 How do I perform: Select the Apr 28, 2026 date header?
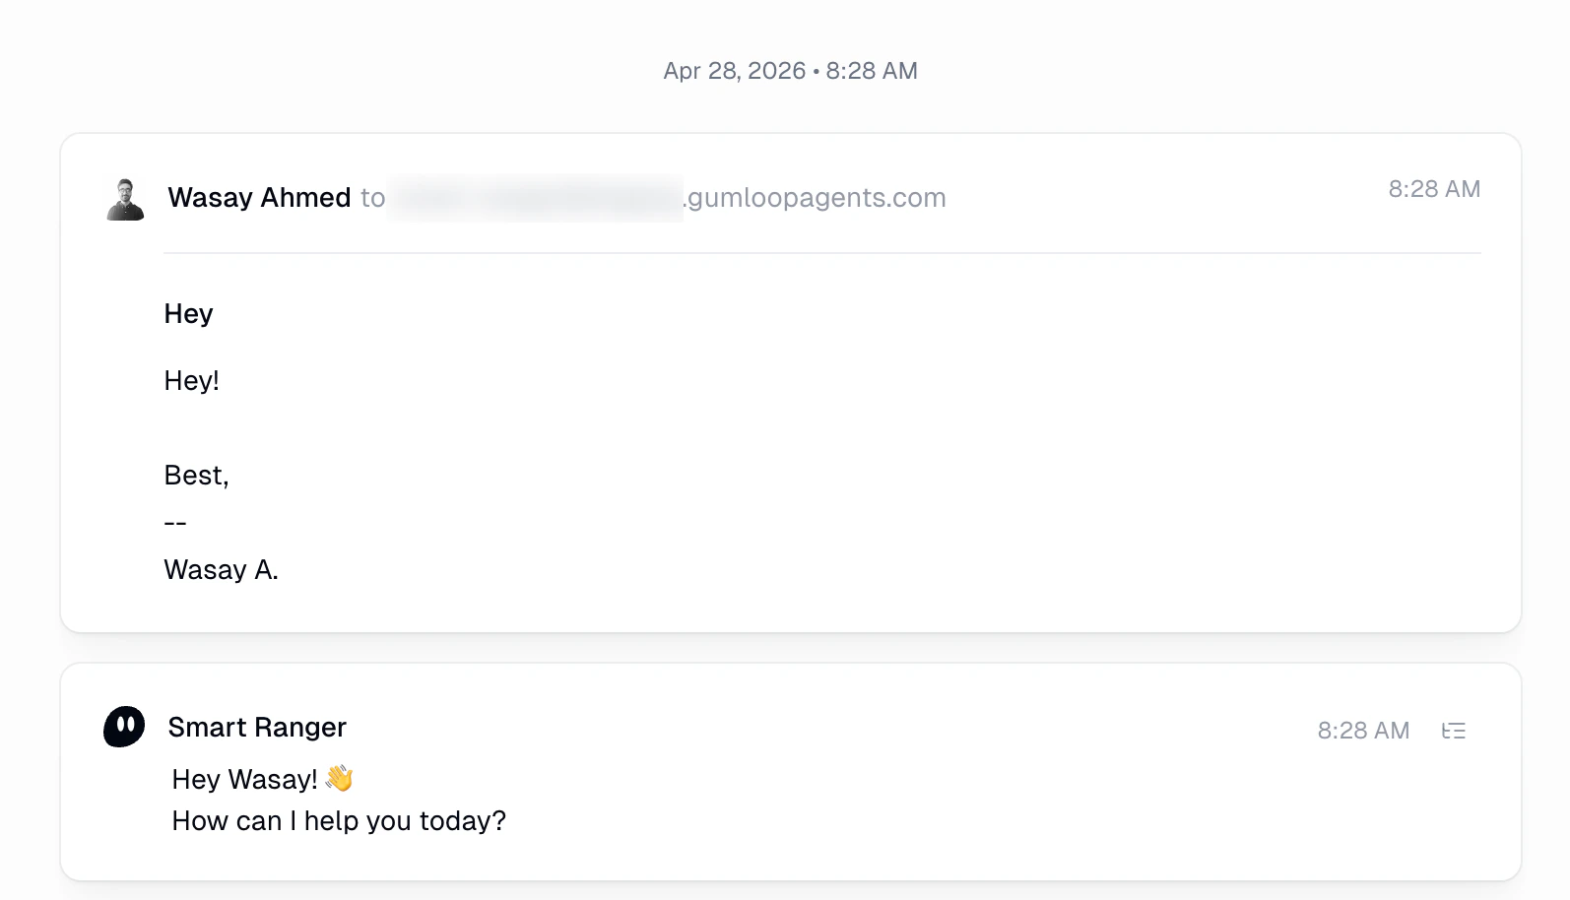tap(791, 70)
